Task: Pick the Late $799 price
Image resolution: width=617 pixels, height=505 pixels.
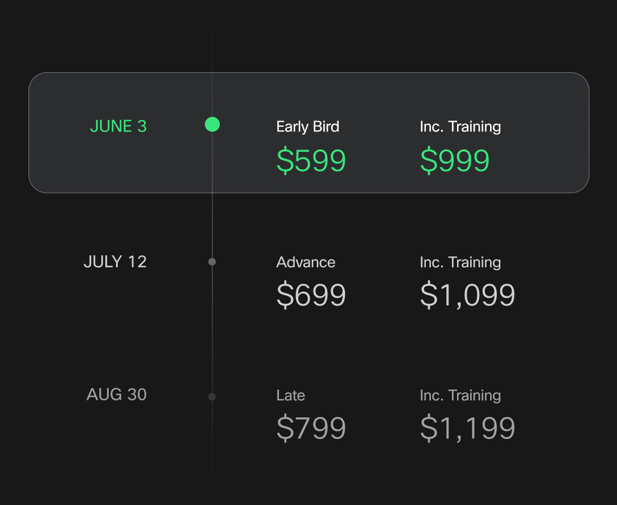Action: [x=311, y=428]
